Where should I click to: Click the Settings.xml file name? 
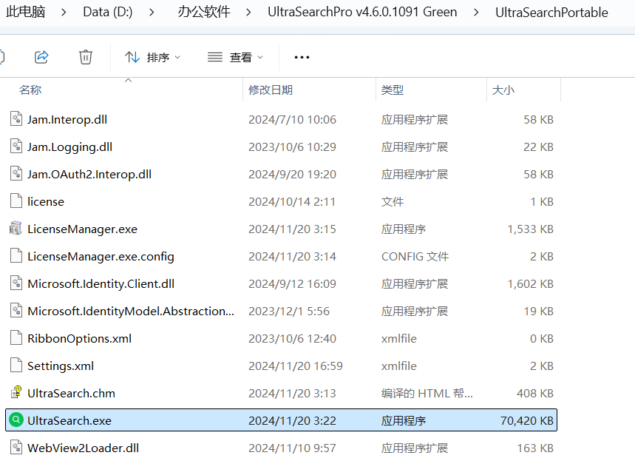[61, 366]
